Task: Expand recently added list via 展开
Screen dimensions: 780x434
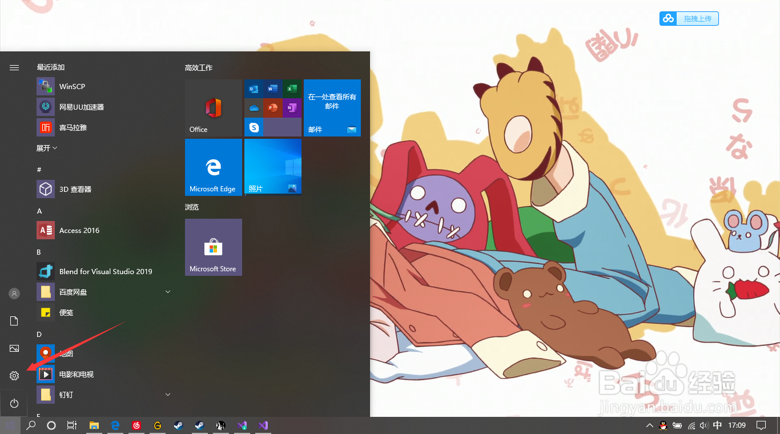Action: click(47, 148)
